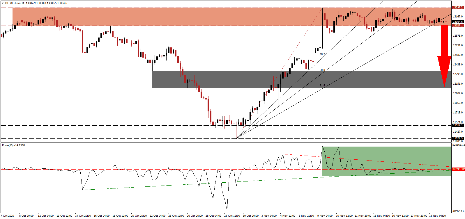The image size is (465, 219).
Task: Click the 7 Oct 2020 date label
Action: 7,216
